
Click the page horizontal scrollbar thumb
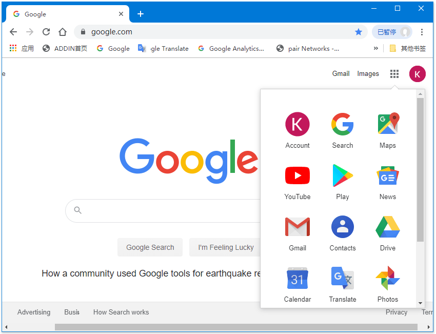[236, 327]
